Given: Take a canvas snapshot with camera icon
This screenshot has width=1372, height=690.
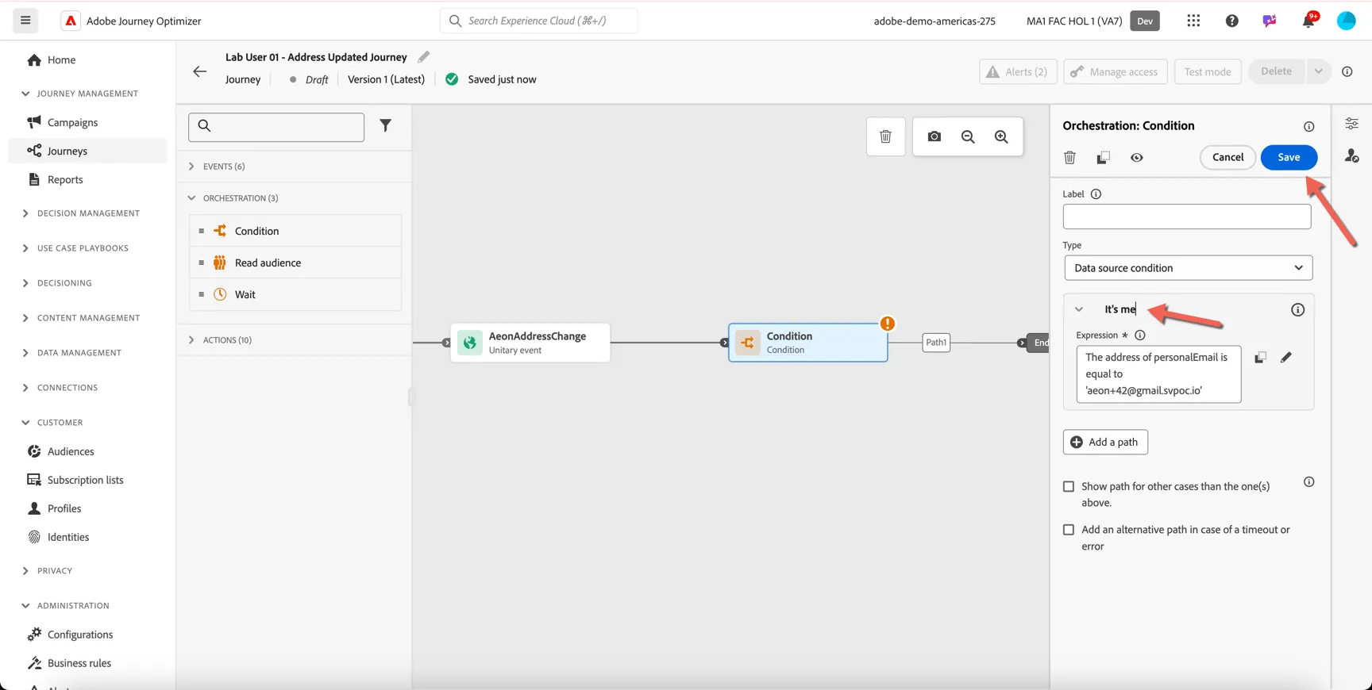Looking at the screenshot, I should (x=935, y=136).
